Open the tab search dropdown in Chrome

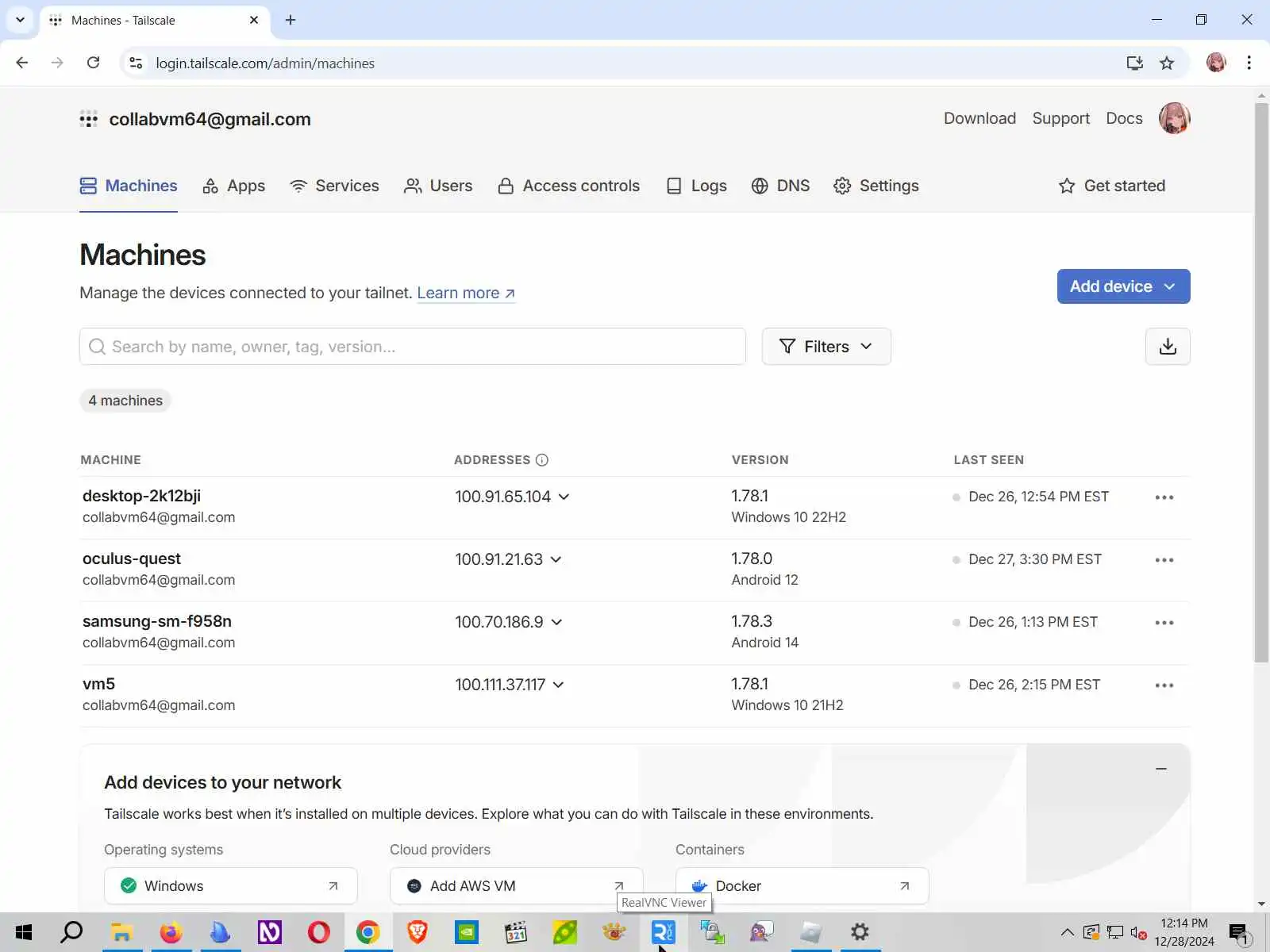point(21,20)
